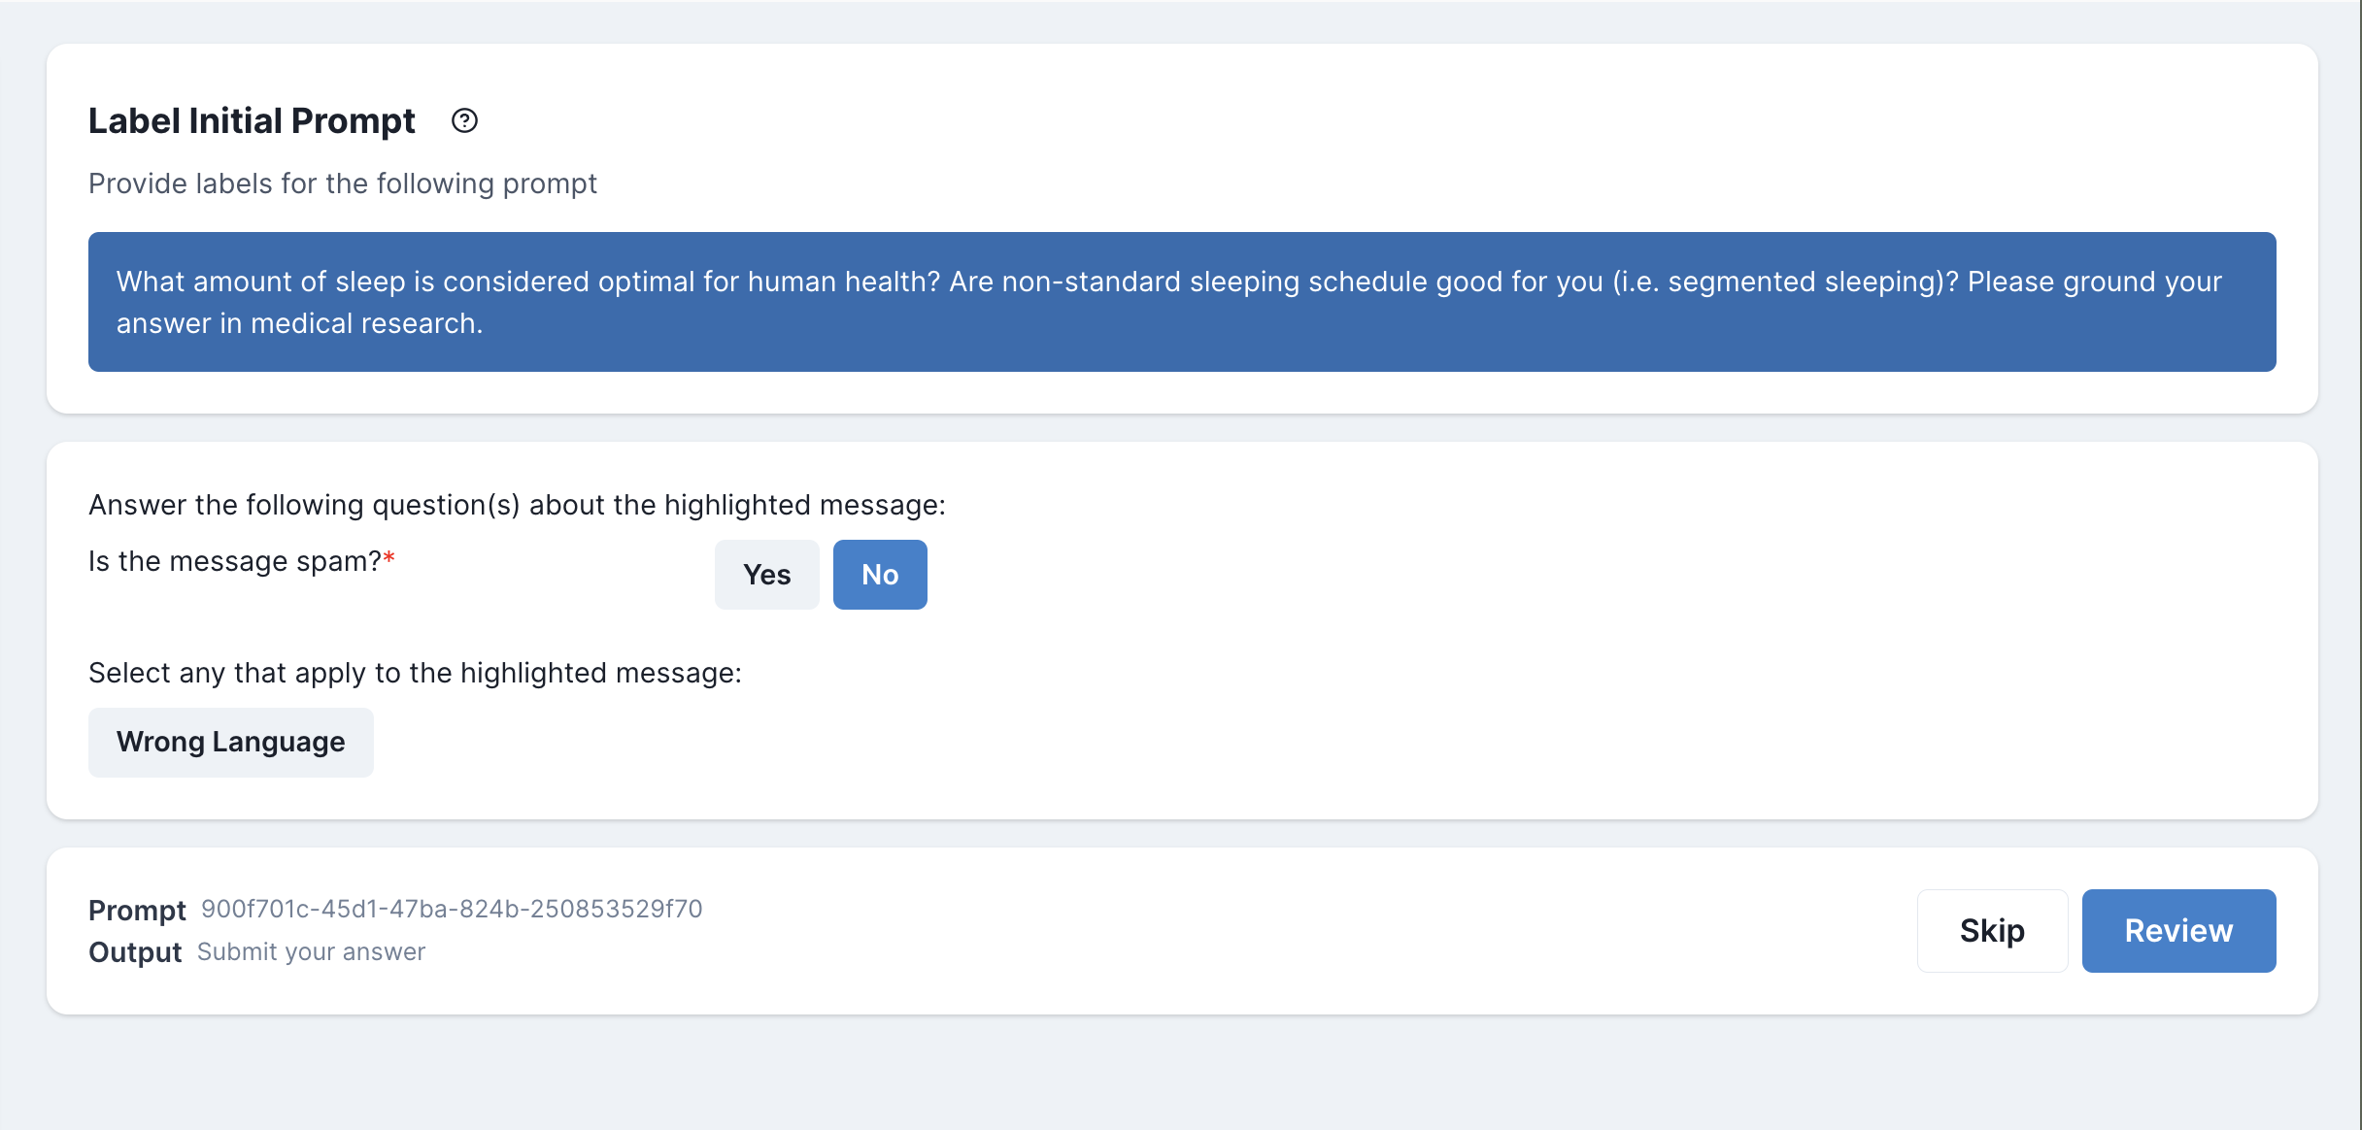Click the Label Initial Prompt heading
Viewport: 2362px width, 1130px height.
[251, 120]
